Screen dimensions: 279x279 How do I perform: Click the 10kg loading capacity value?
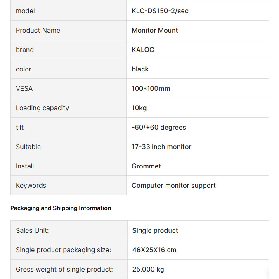[139, 108]
